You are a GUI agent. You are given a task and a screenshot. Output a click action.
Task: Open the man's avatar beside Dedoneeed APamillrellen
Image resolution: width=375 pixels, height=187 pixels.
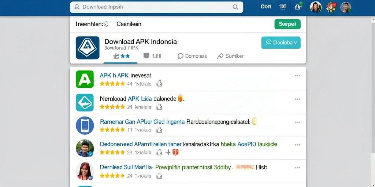click(85, 148)
